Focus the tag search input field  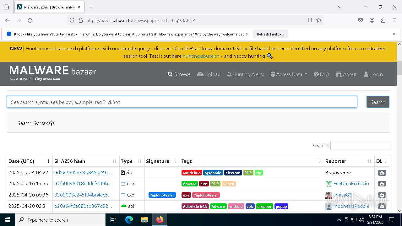[182, 102]
